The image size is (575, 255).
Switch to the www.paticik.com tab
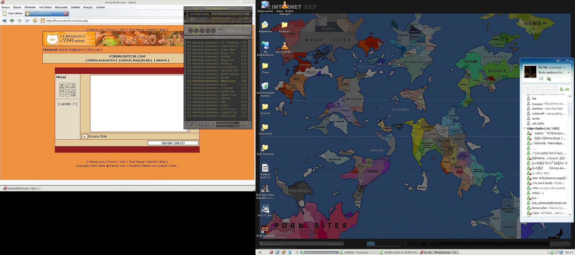[46, 13]
